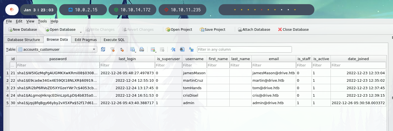Click the find in table (binoculars) icon
Viewport: 393px width, 131px height.
pyautogui.click(x=182, y=50)
